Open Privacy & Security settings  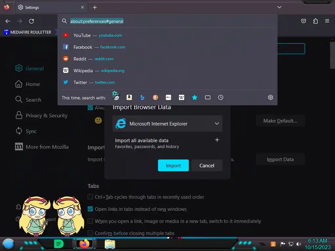(41, 115)
